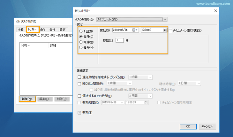This screenshot has width=233, height=137.
Task: Expand the 遅延時間 1時間 dropdown
Action: tap(150, 77)
